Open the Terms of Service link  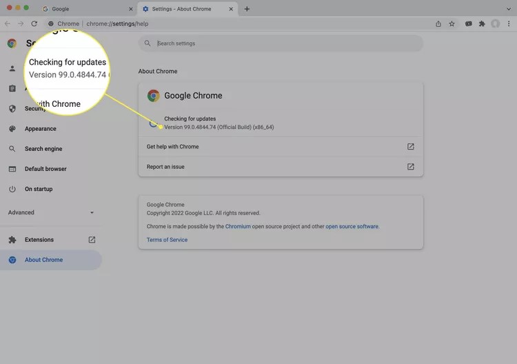[167, 240]
